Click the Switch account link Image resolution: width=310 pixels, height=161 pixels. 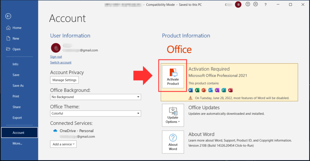pyautogui.click(x=61, y=62)
